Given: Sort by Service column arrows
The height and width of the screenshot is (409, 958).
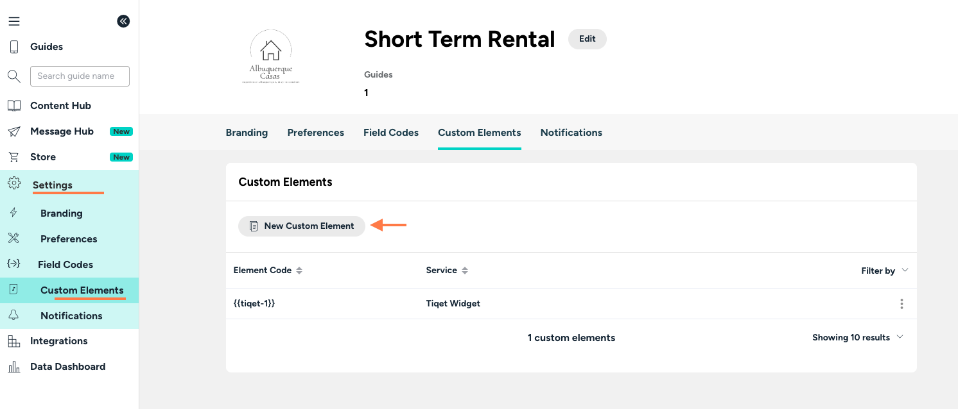Looking at the screenshot, I should [465, 271].
